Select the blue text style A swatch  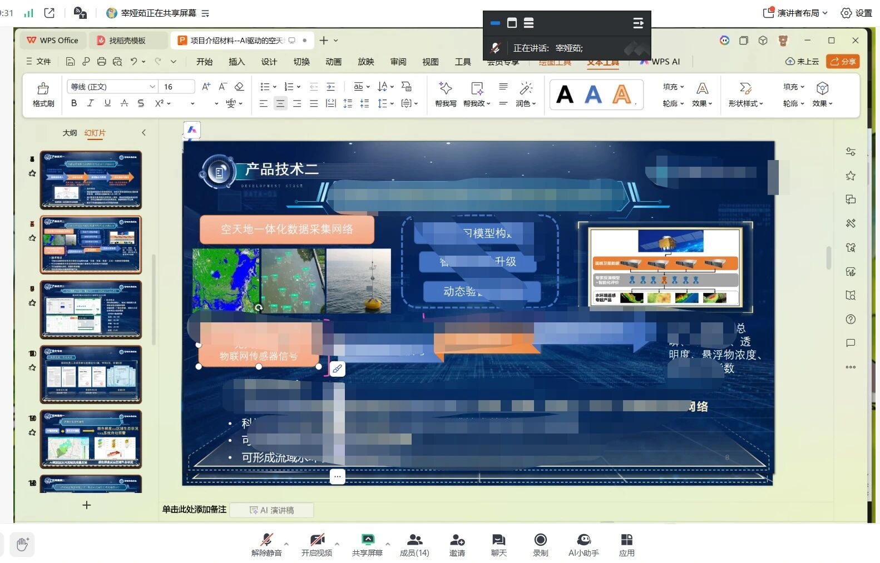click(x=593, y=94)
